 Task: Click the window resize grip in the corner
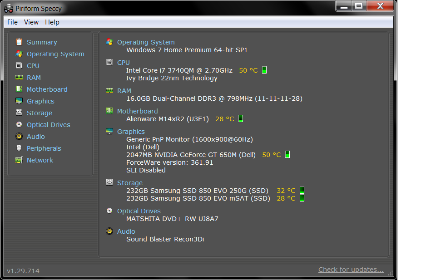pos(391,273)
